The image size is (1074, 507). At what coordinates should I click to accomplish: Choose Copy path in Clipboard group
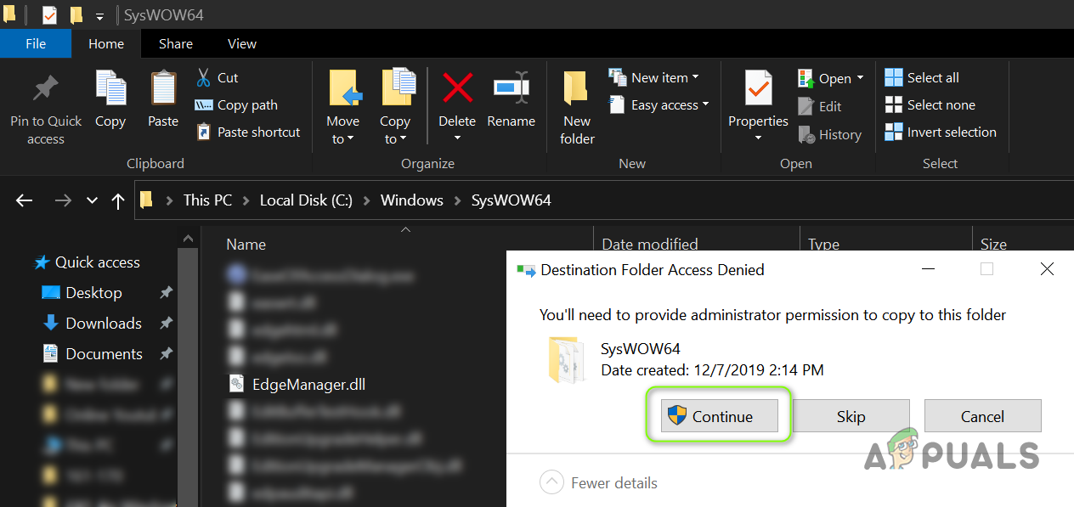point(236,104)
